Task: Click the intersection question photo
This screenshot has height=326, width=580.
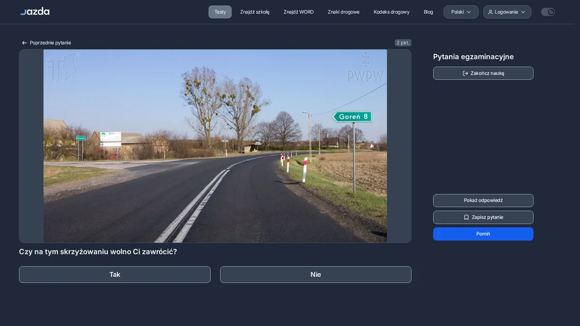Action: 215,146
